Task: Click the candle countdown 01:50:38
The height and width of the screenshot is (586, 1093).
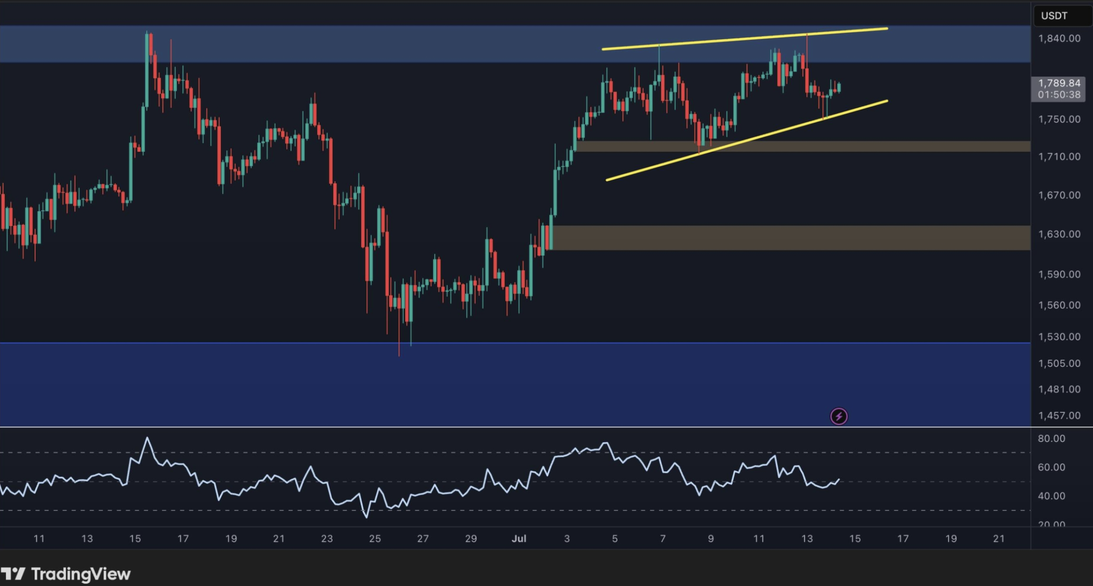Action: pos(1059,95)
